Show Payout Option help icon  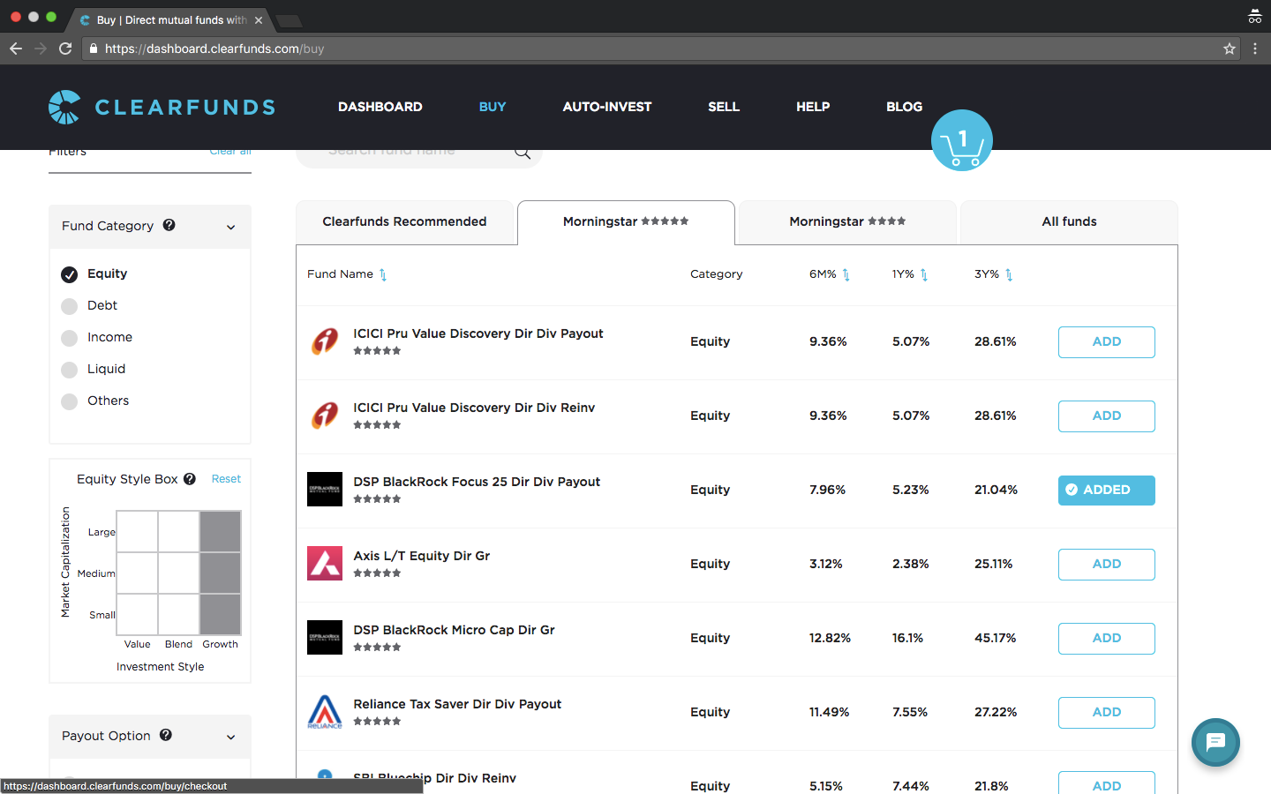(x=166, y=735)
